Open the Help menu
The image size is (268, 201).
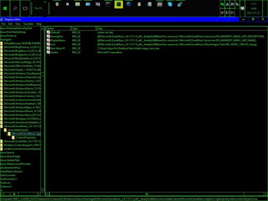(39, 24)
